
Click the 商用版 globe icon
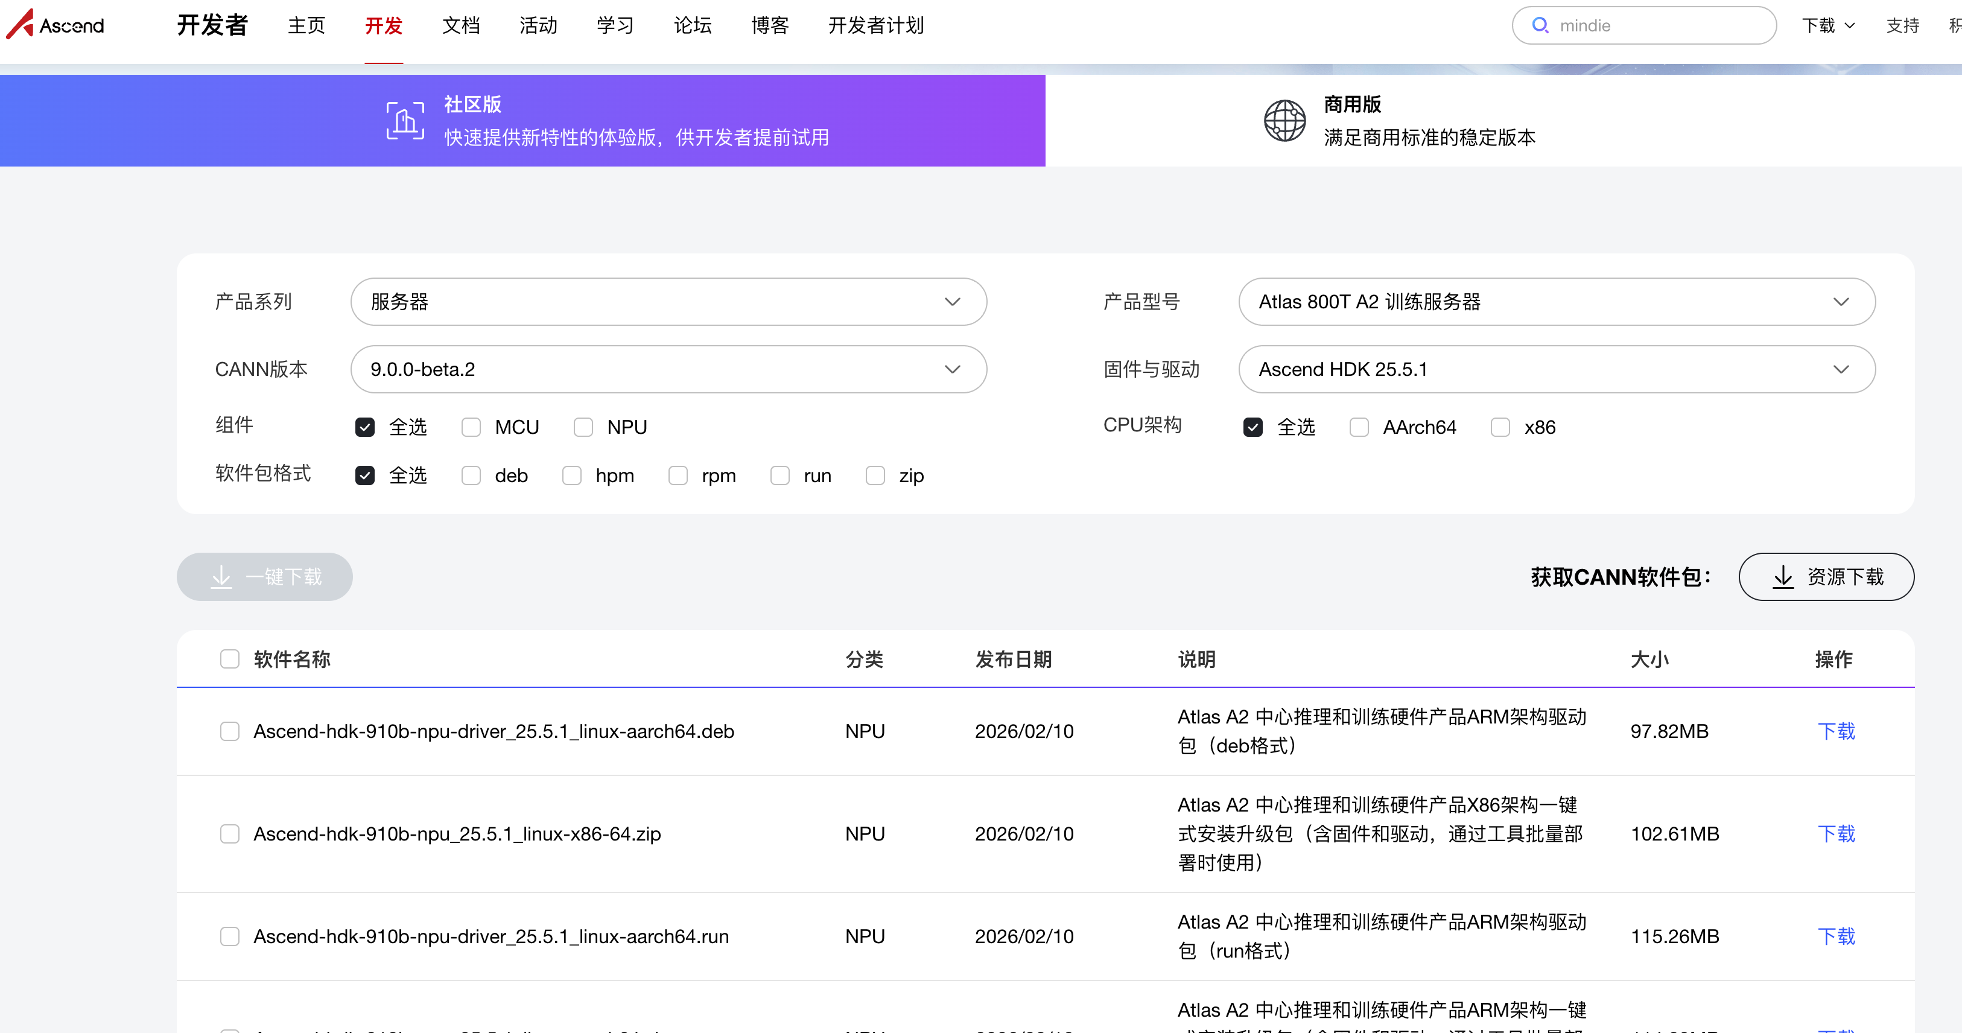[x=1284, y=120]
